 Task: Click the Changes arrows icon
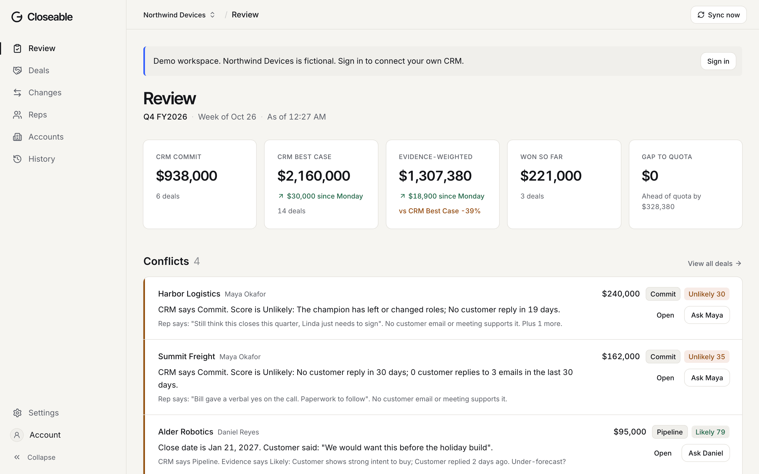(18, 93)
